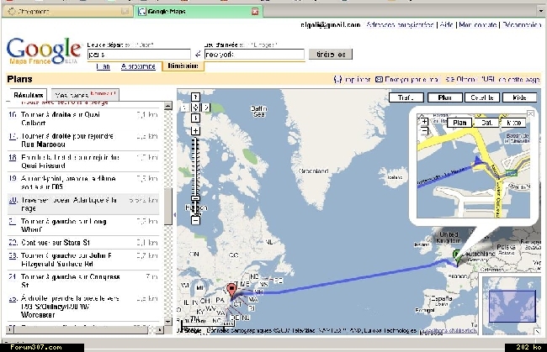547x352 pixels.
Task: Click the departure field containing paris
Action: click(x=139, y=55)
